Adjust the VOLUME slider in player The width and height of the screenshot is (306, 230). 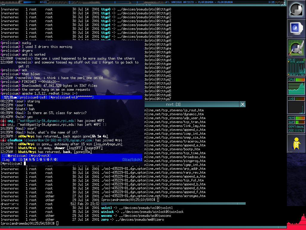click(115, 2)
